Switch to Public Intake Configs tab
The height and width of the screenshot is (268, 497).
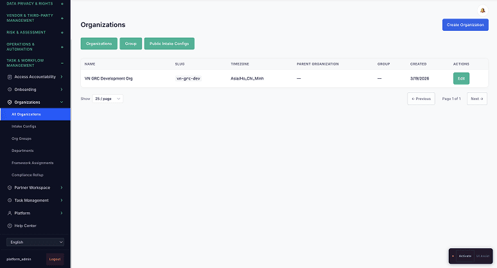[169, 44]
